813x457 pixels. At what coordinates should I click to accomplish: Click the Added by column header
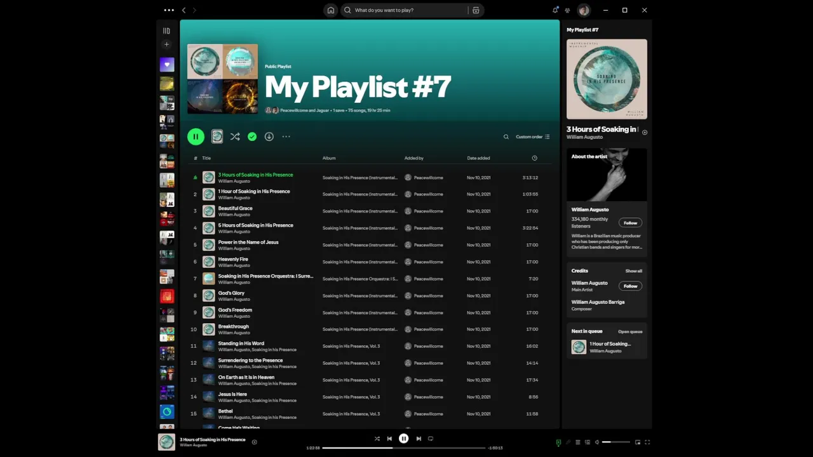click(x=414, y=158)
